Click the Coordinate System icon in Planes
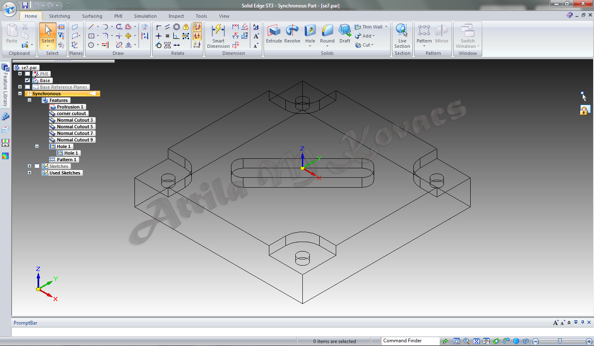 click(x=75, y=45)
